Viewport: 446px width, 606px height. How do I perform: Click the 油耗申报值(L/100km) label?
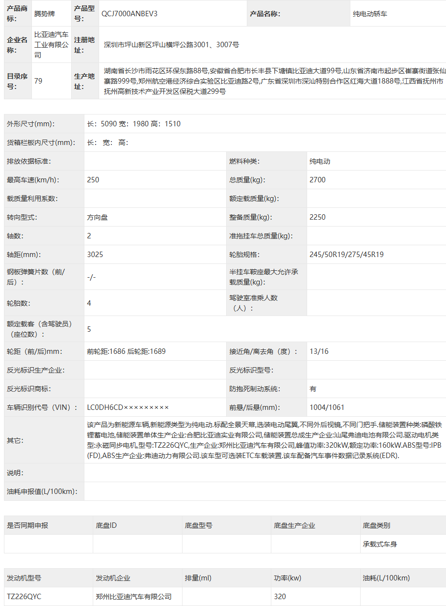tap(42, 491)
